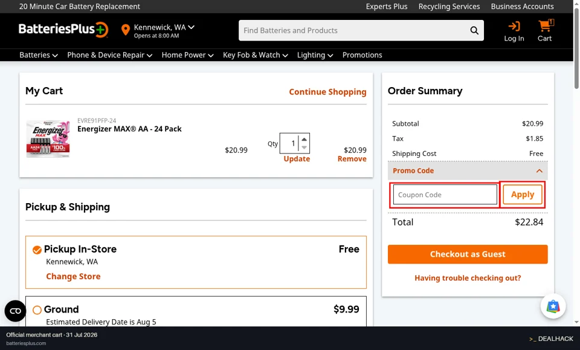Click Update under quantity
Image resolution: width=580 pixels, height=350 pixels.
[x=297, y=159]
